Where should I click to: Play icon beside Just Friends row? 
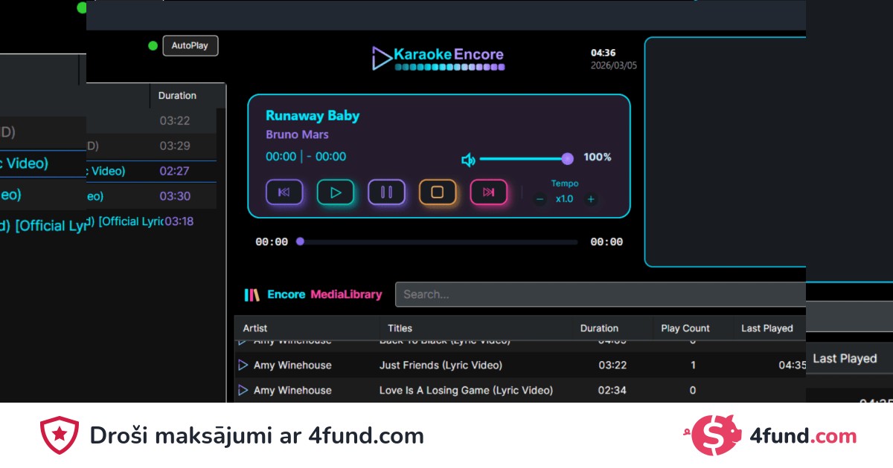click(x=243, y=365)
